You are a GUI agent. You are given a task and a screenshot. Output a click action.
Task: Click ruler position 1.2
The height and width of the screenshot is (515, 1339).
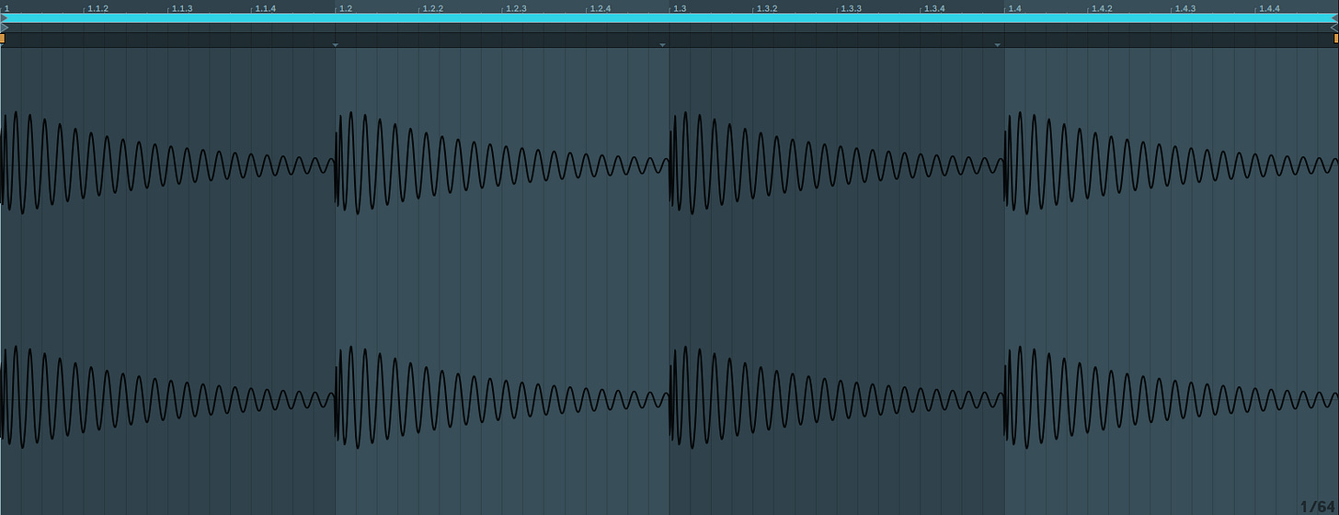tap(346, 8)
